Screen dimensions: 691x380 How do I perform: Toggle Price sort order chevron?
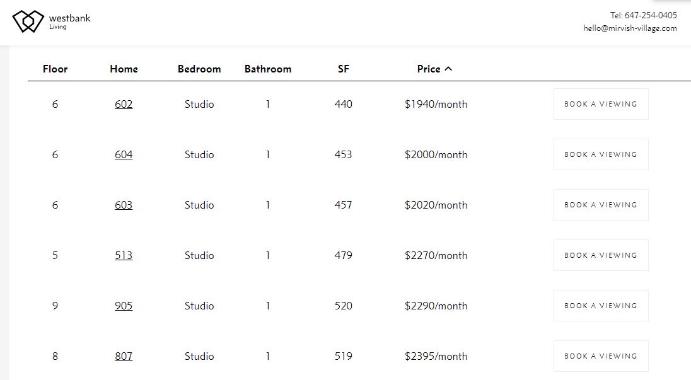(x=448, y=69)
